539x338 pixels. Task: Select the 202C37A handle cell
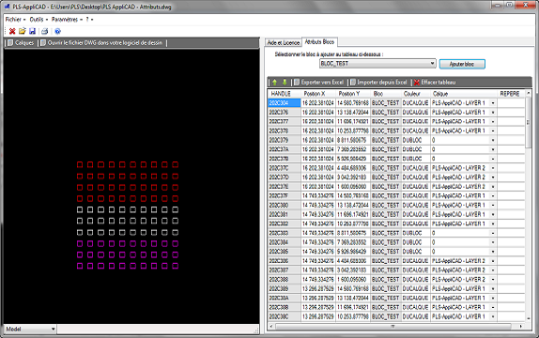(x=284, y=149)
